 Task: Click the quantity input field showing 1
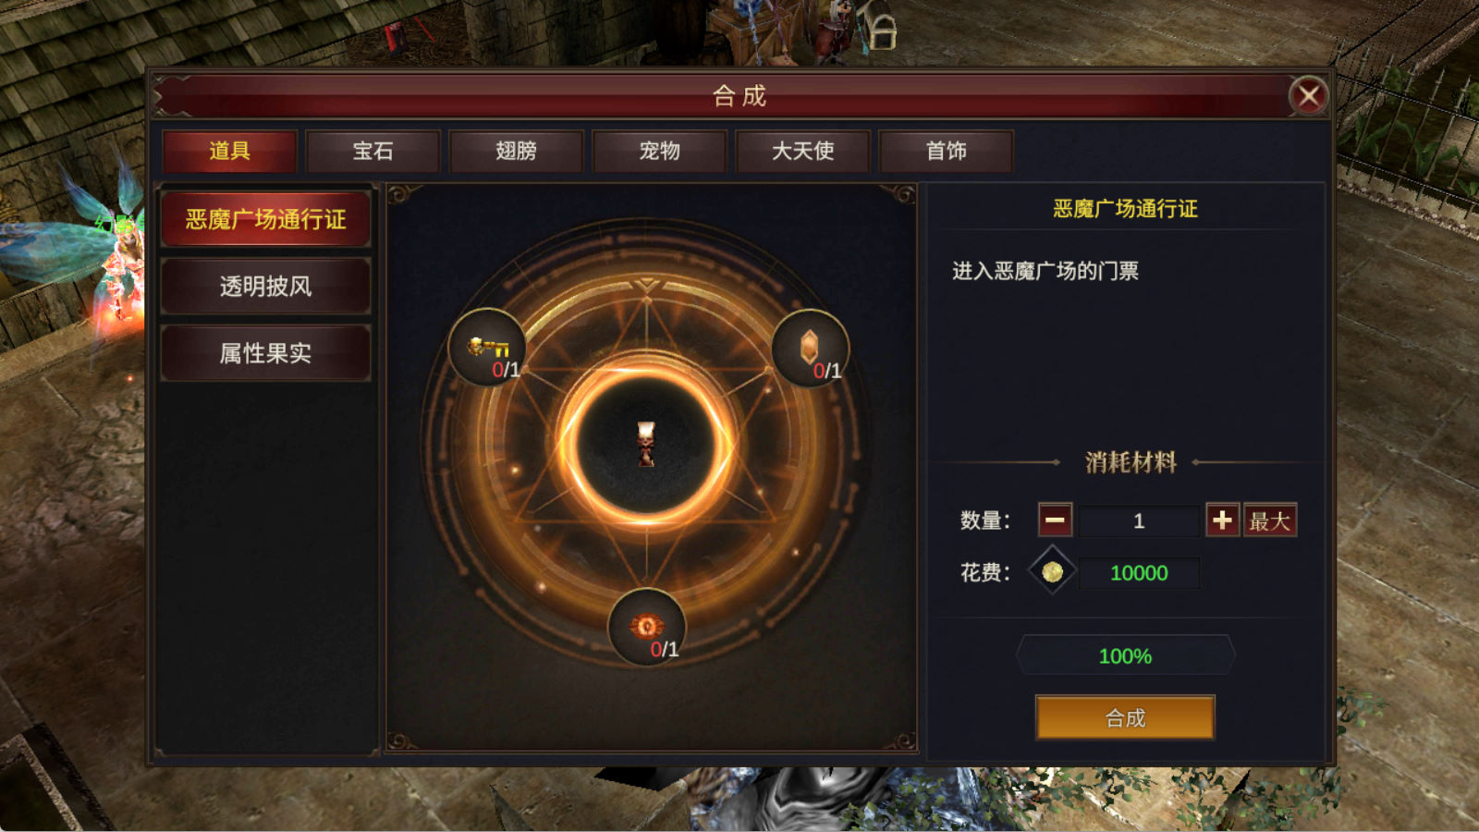click(1139, 520)
